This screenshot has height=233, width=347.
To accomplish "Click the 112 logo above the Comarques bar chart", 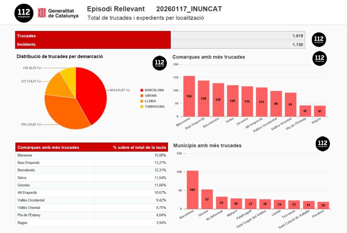I will pos(319,58).
